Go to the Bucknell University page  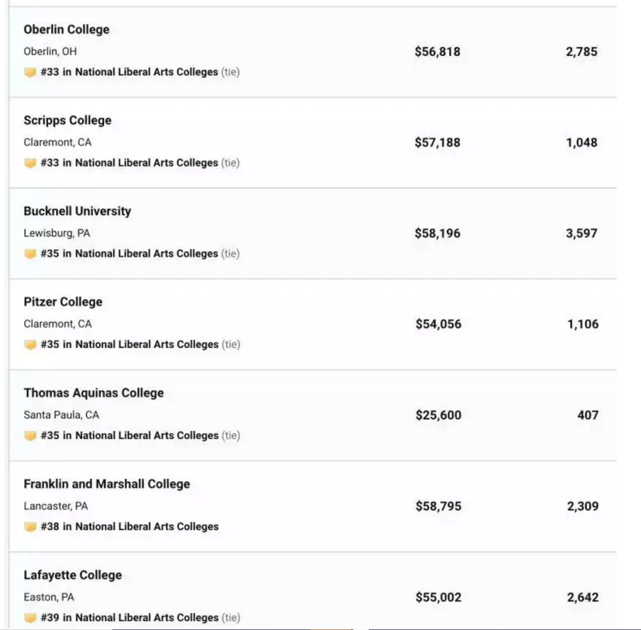pos(78,211)
